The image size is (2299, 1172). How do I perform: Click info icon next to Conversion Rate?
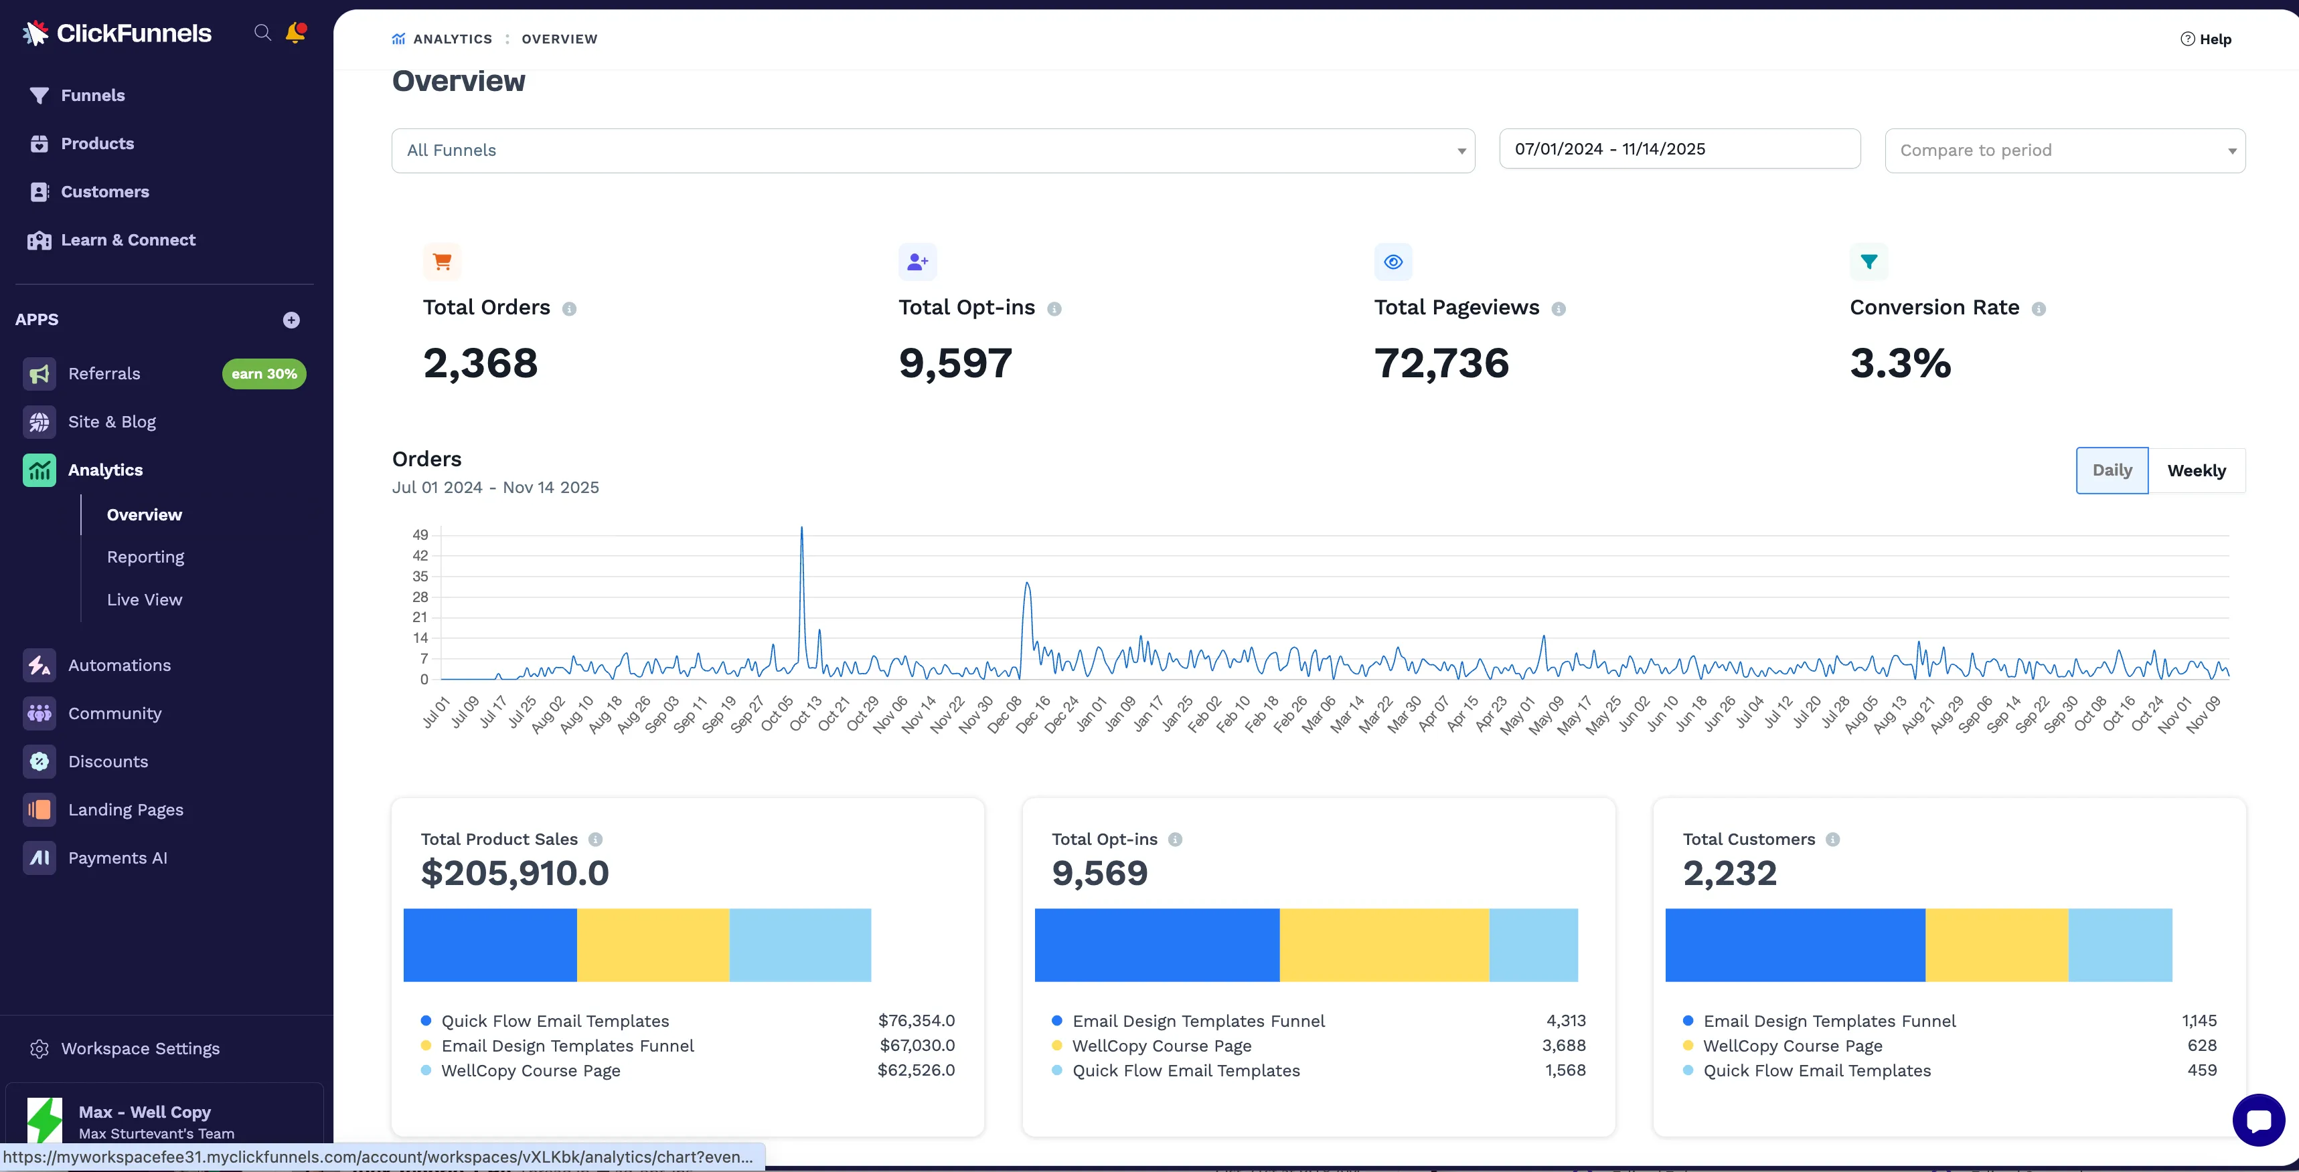(x=2039, y=308)
